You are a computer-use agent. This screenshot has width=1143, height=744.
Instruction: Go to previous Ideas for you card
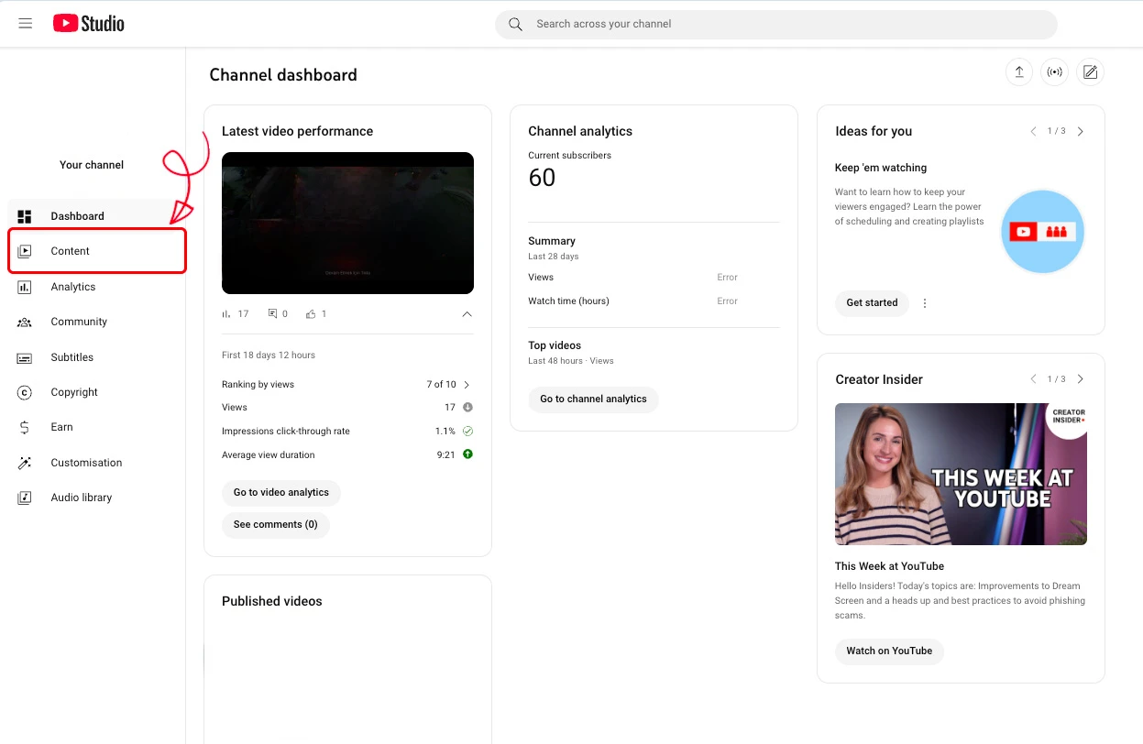click(x=1033, y=131)
